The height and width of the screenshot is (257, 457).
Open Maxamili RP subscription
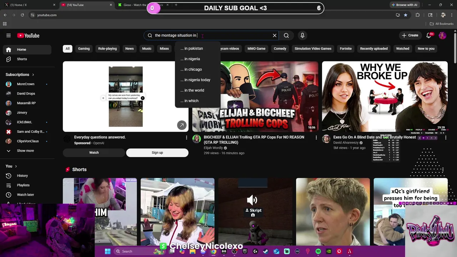[x=27, y=103]
